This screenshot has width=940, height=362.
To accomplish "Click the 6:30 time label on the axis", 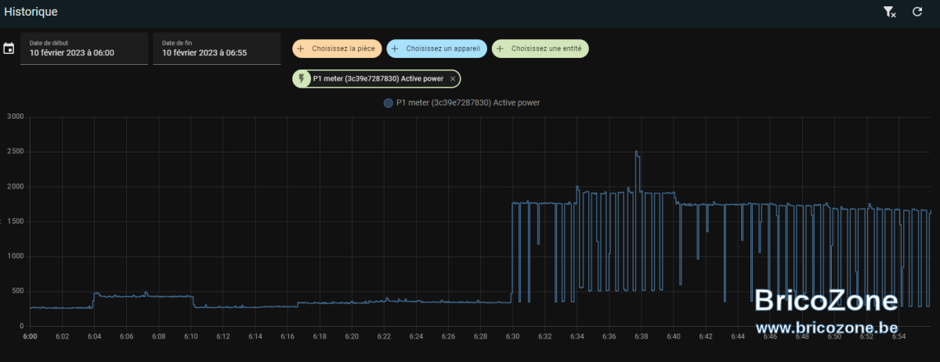I will click(x=512, y=336).
